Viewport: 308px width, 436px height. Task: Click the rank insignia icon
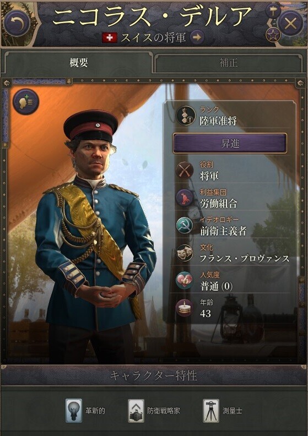186,116
